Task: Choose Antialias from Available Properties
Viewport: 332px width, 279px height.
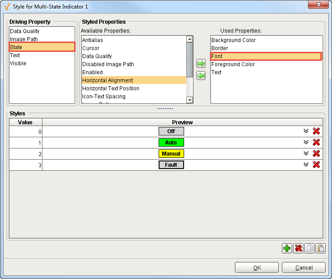Action: (92, 40)
